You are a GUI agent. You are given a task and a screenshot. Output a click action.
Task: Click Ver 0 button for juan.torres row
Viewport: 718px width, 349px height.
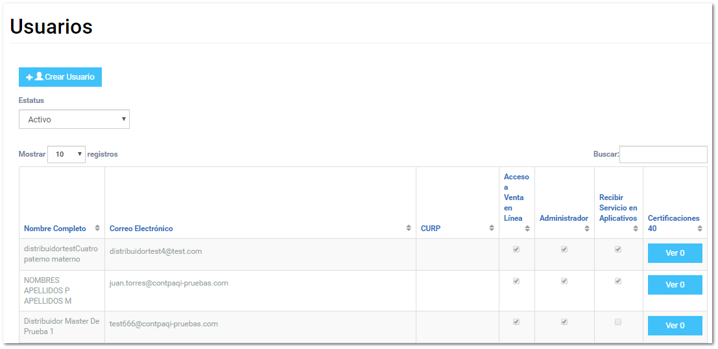point(675,285)
